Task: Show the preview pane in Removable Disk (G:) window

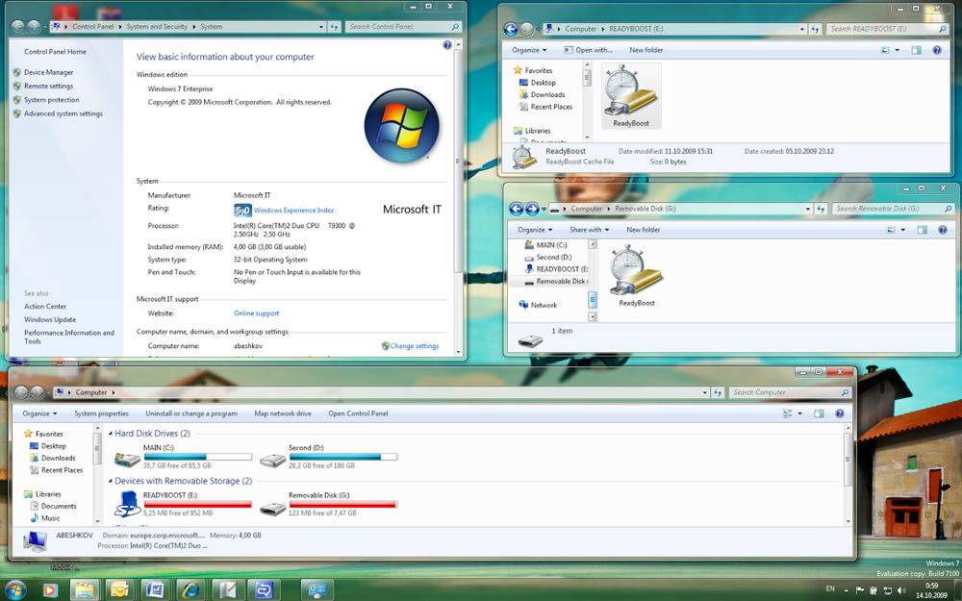Action: coord(922,230)
